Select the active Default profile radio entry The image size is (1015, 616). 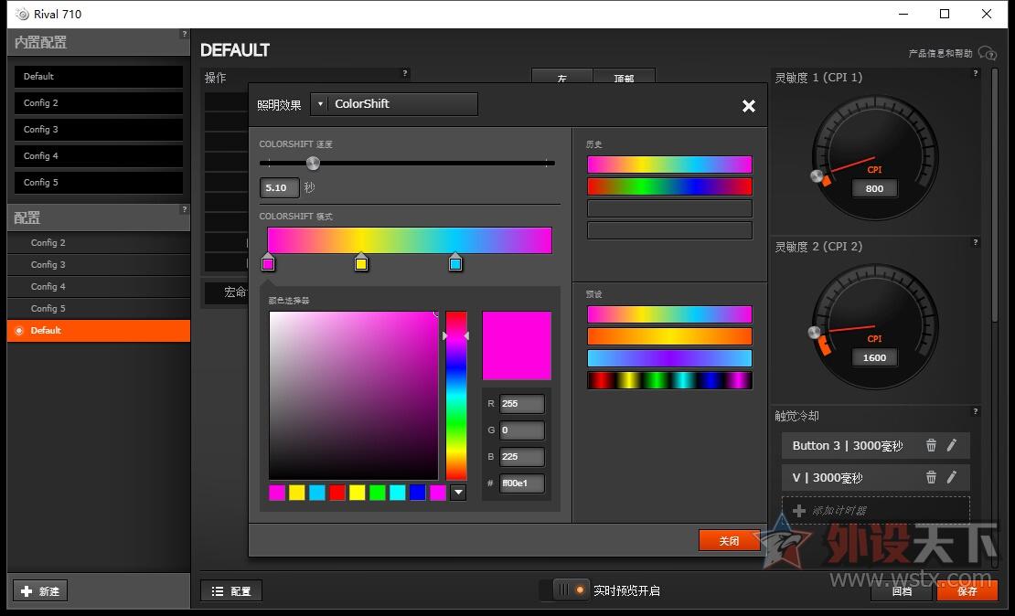click(99, 331)
